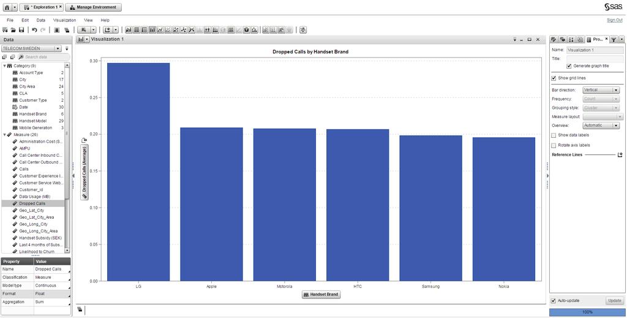Toggle Generate graph title checkbox
The width and height of the screenshot is (627, 318).
point(569,66)
